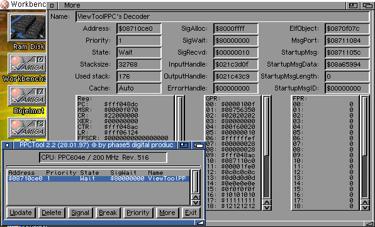
Task: Click the Break button
Action: point(108,213)
